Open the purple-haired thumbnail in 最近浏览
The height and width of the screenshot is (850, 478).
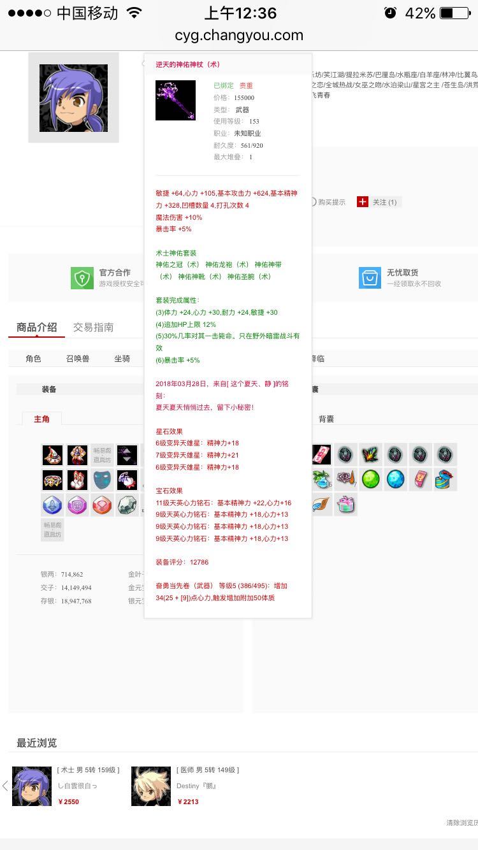pyautogui.click(x=32, y=786)
